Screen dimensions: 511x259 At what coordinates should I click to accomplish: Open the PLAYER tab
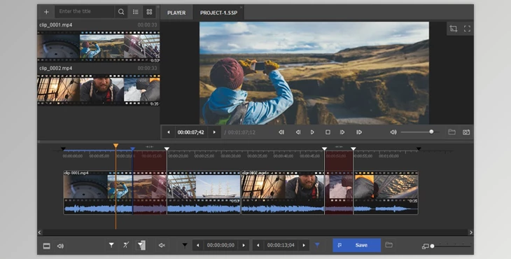[176, 13]
